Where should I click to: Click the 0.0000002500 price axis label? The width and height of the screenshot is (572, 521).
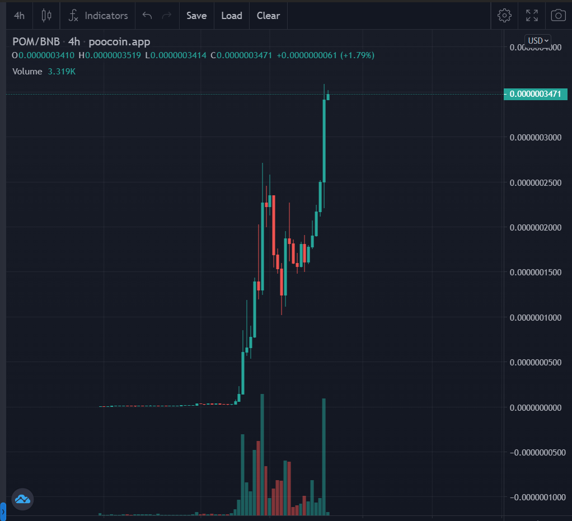pos(536,183)
